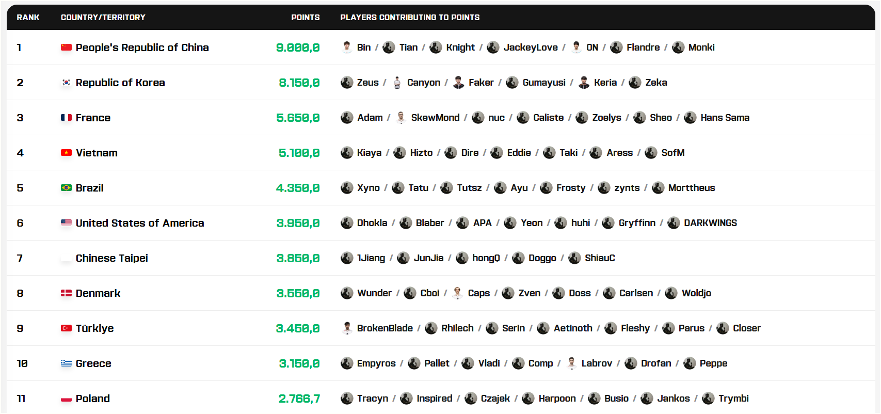
Task: Select player name Knight
Action: pos(460,47)
